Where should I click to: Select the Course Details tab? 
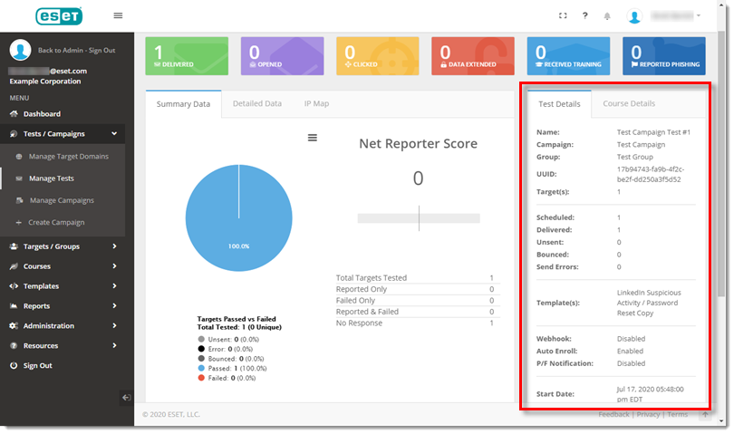[629, 103]
